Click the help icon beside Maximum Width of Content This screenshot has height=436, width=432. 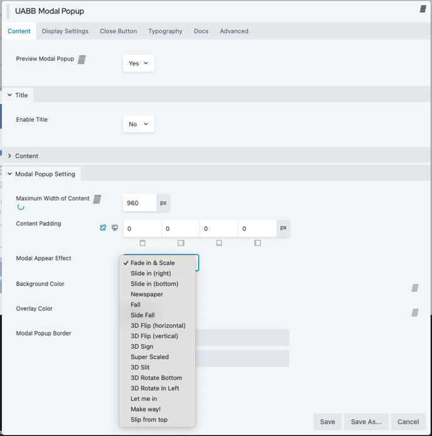tap(97, 199)
